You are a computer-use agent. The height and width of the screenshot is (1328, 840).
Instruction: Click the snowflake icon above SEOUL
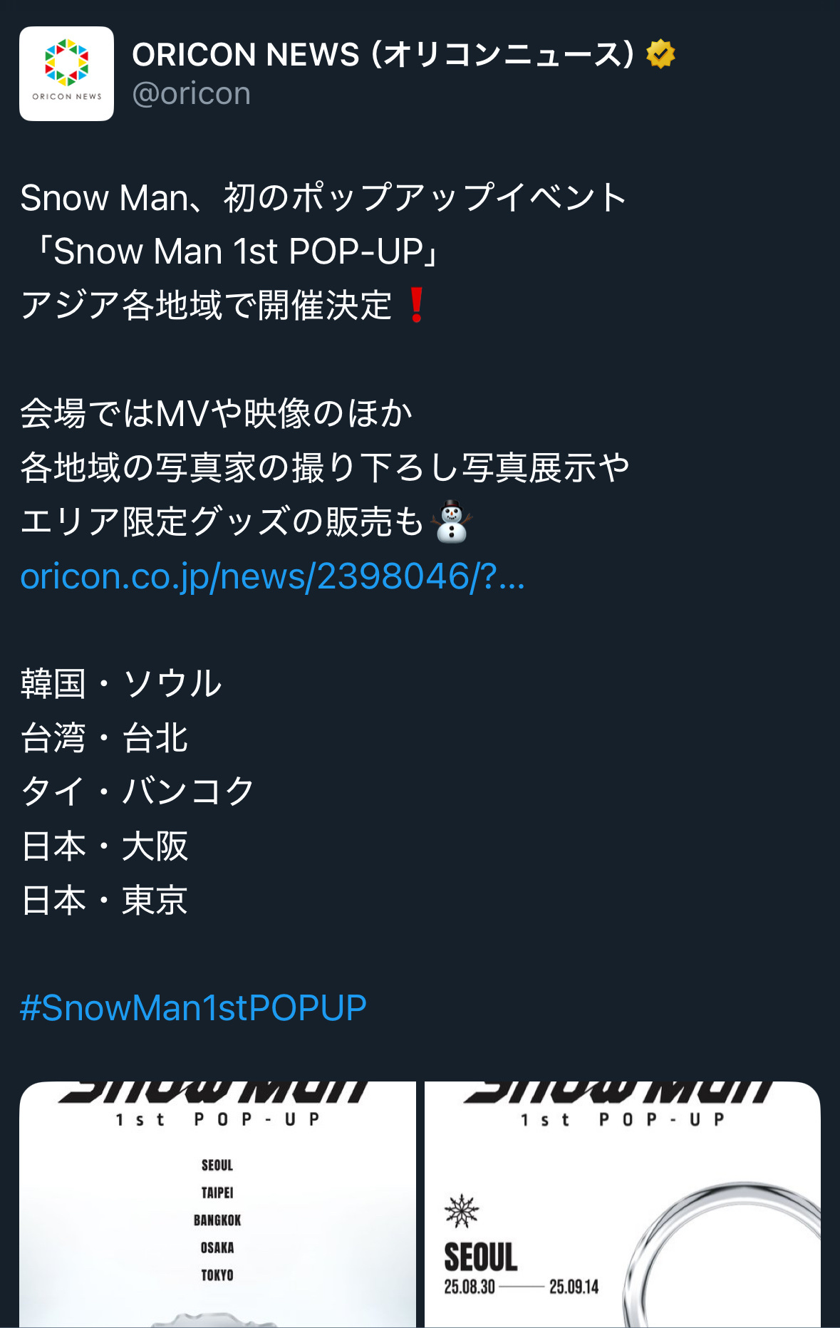pyautogui.click(x=462, y=1210)
